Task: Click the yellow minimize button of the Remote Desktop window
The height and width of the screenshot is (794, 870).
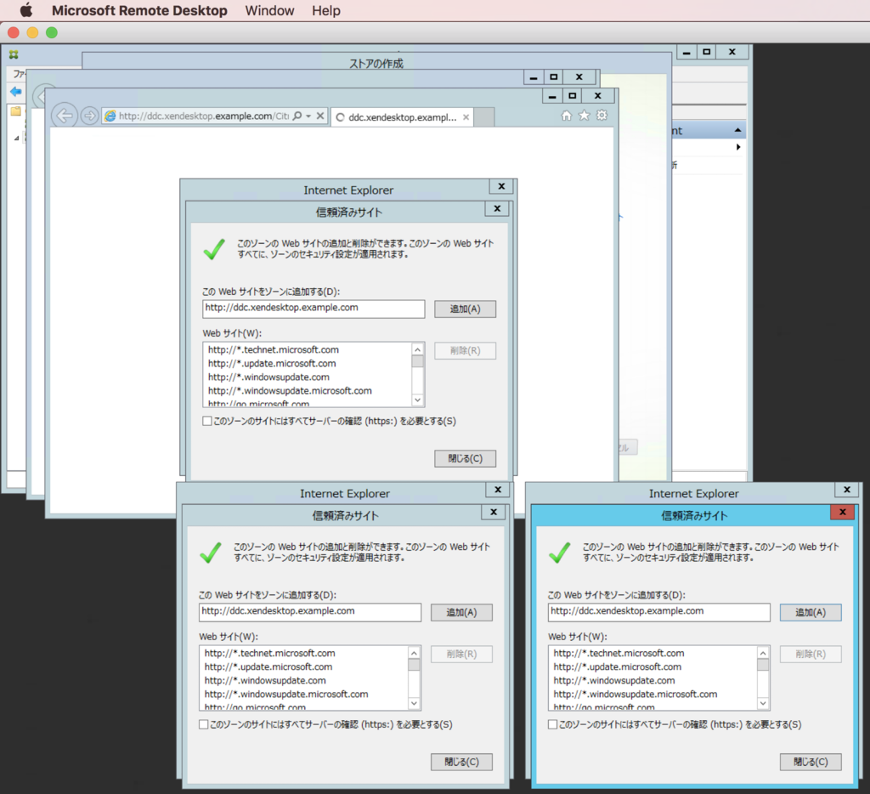Action: point(33,33)
